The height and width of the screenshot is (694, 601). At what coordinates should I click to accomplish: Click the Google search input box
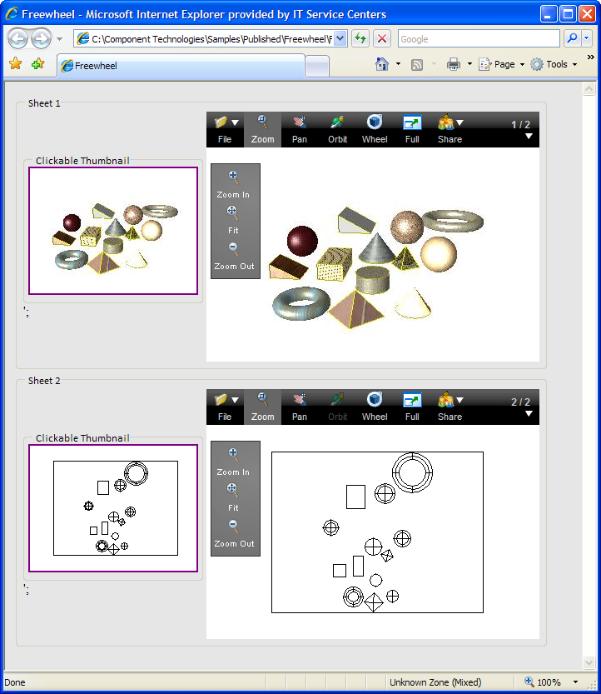point(478,39)
